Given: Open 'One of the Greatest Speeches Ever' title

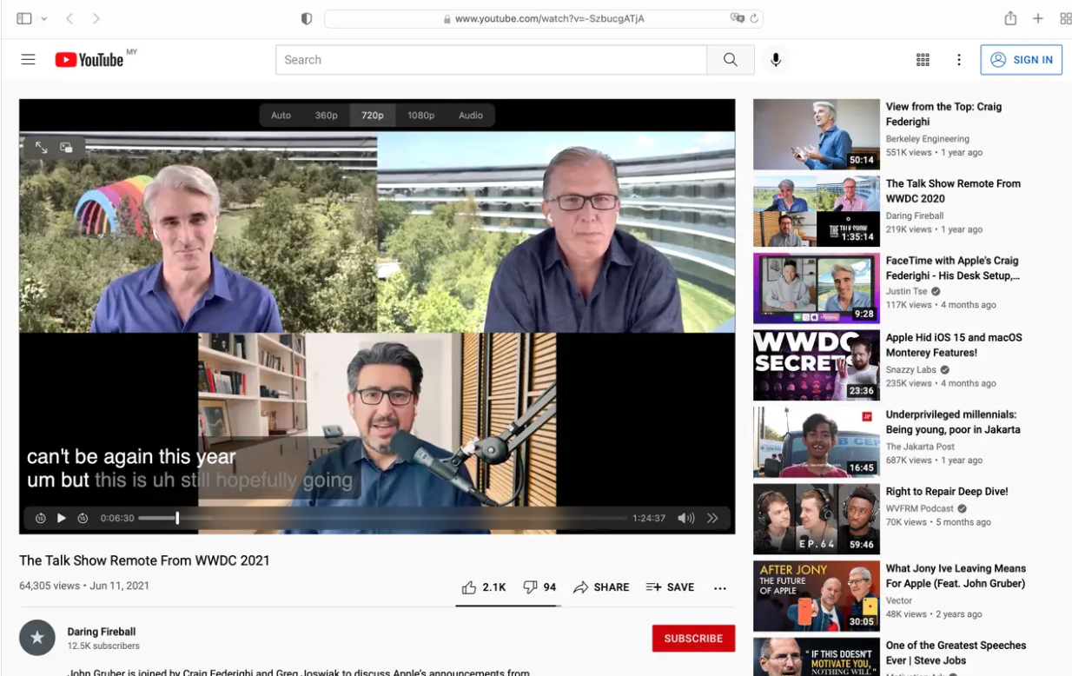Looking at the screenshot, I should 956,653.
